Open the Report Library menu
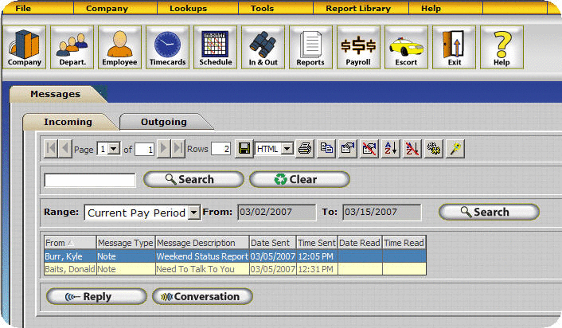This screenshot has height=328, width=562. pyautogui.click(x=358, y=8)
